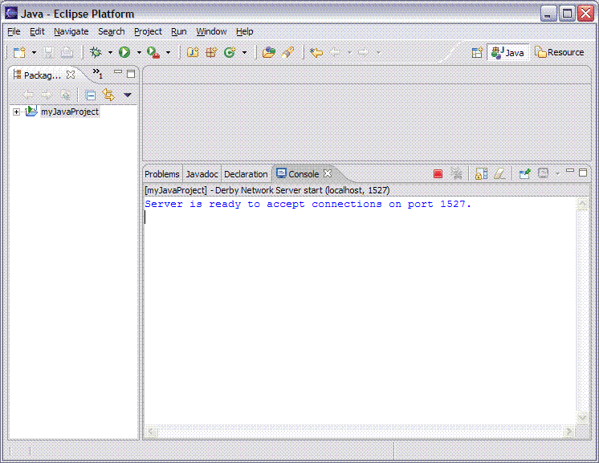The image size is (599, 463).
Task: Click the Open Perspective icon
Action: click(477, 52)
